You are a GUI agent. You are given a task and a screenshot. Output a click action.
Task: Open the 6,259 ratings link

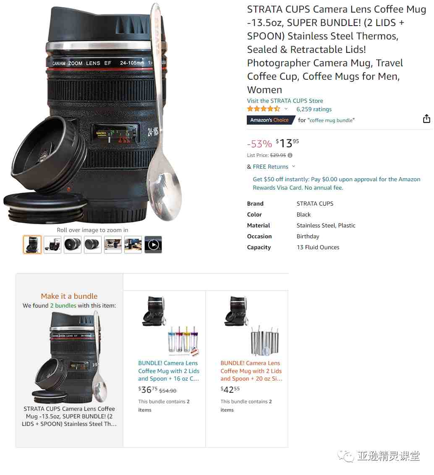coord(314,109)
